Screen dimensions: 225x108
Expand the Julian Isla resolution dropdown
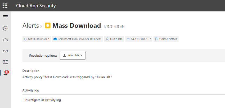[x=73, y=55]
